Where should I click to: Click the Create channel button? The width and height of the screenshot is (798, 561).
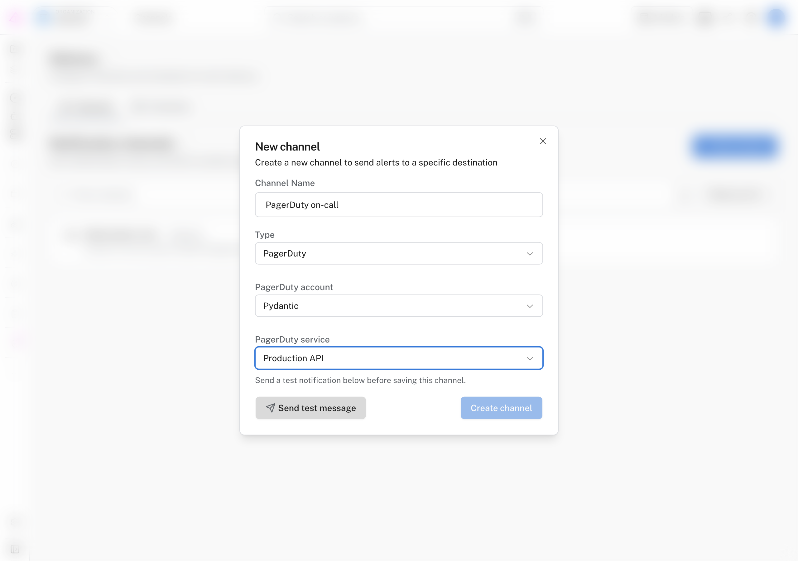click(501, 408)
